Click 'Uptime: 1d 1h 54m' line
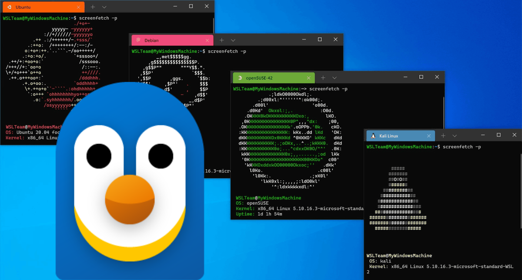The width and height of the screenshot is (522, 280). click(x=259, y=214)
